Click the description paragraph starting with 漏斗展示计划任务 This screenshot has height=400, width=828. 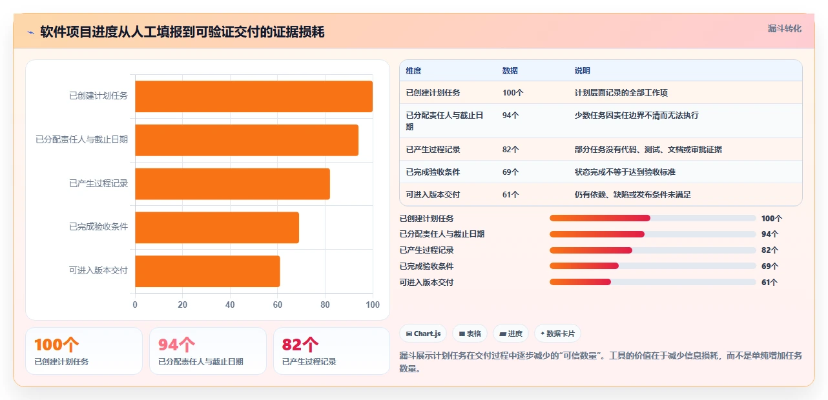tap(601, 362)
